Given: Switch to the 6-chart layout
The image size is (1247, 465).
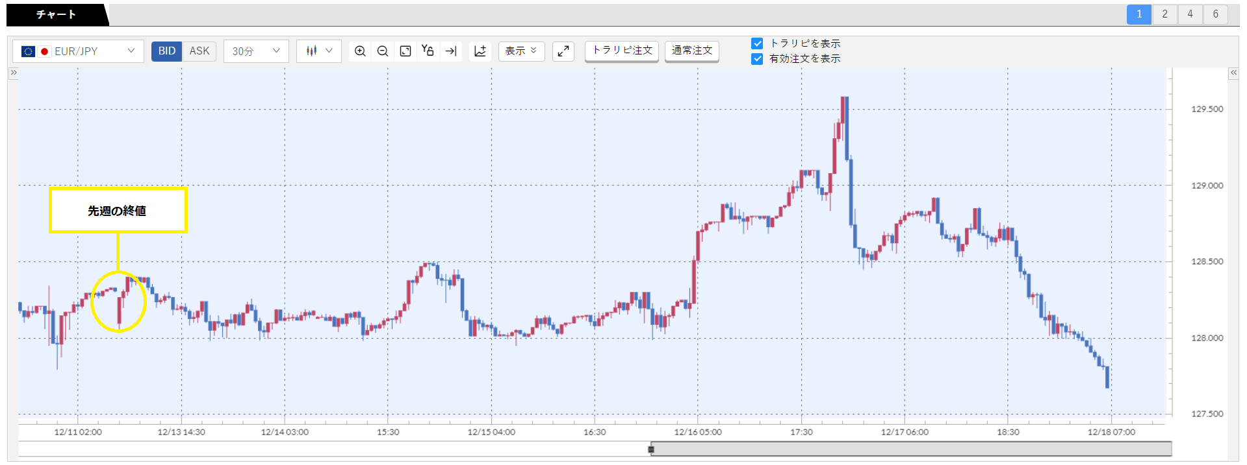Looking at the screenshot, I should [1215, 14].
